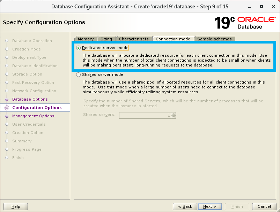This screenshot has width=280, height=212.
Task: Open the Management Options step link
Action: [34, 116]
